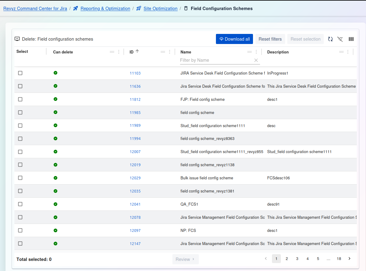The image size is (366, 271).
Task: Open the column chooser icon
Action: [351, 39]
